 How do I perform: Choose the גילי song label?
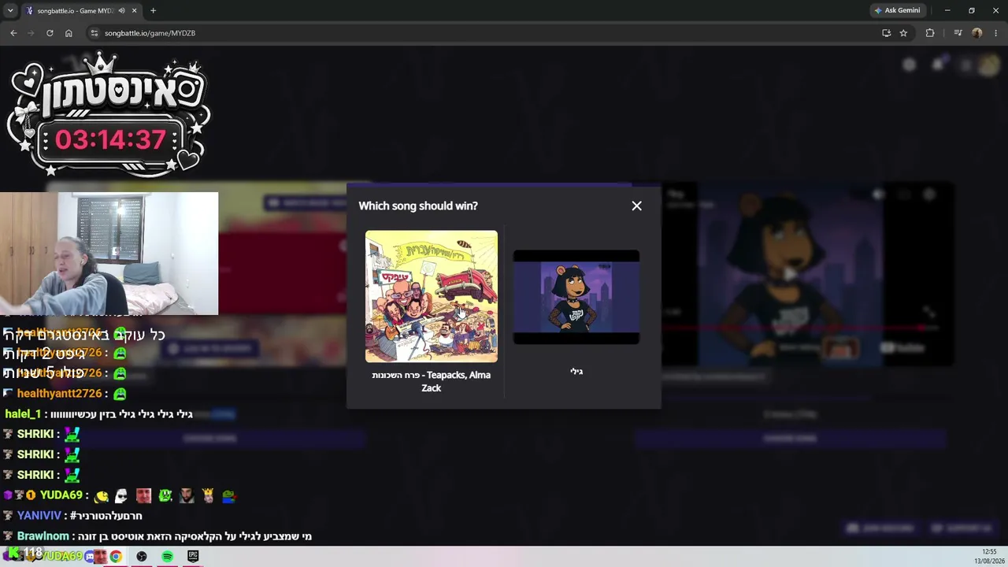point(576,372)
